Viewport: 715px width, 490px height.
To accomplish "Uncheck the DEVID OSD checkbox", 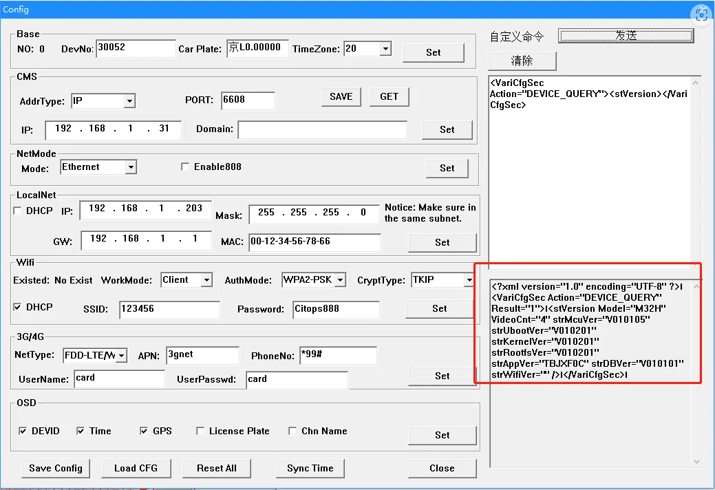I will tap(22, 431).
